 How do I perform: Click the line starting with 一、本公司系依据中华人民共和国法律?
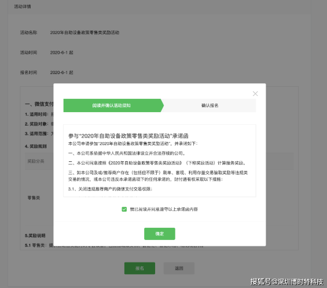click(x=127, y=153)
